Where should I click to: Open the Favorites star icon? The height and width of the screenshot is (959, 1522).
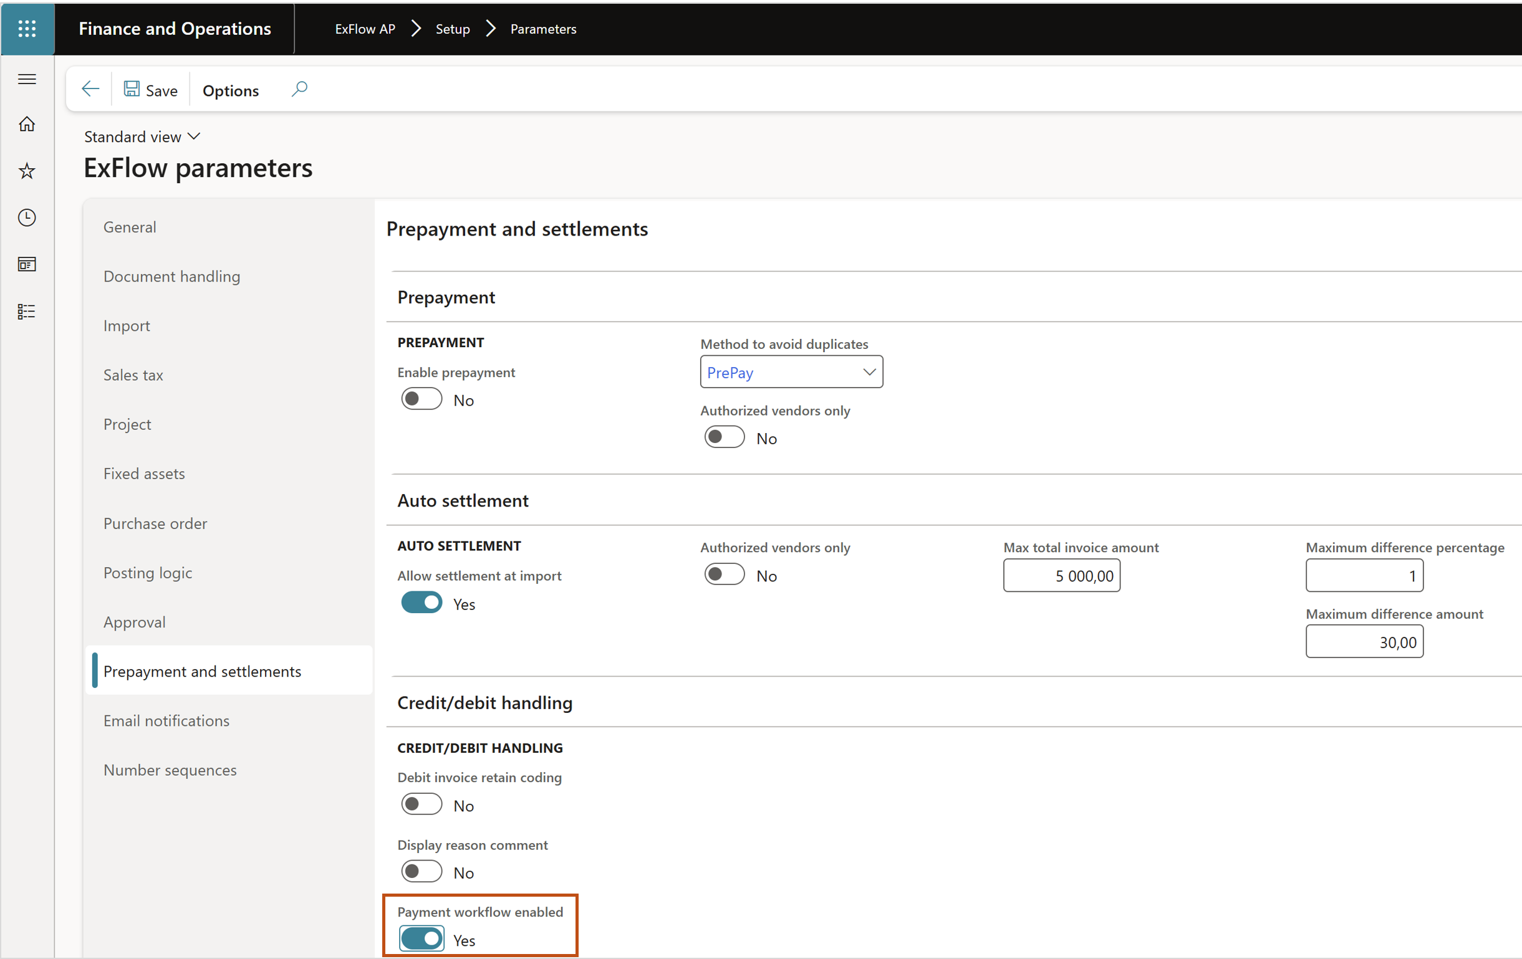tap(27, 171)
